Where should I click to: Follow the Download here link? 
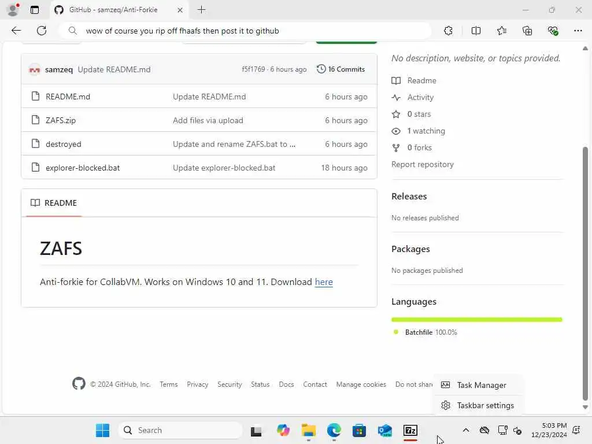[x=324, y=282]
